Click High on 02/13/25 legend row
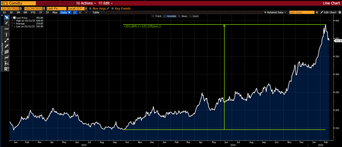Image resolution: width=342 pixels, height=147 pixels. click(x=28, y=21)
